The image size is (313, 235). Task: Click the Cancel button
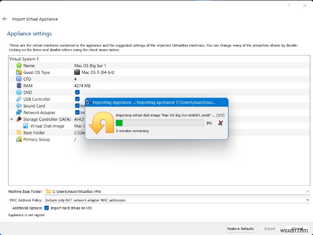(297, 229)
